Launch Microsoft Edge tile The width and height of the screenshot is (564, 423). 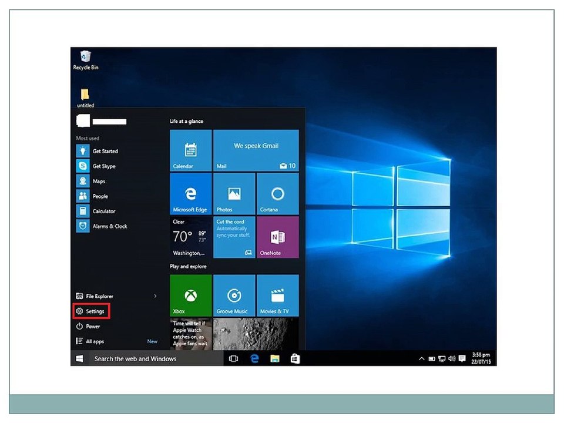[x=190, y=194]
